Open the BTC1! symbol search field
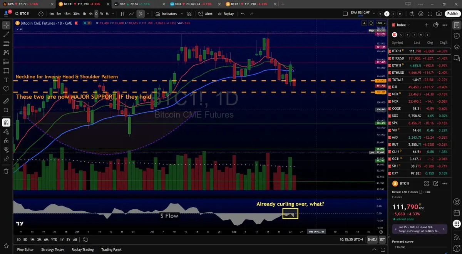462x254 pixels. point(25,14)
